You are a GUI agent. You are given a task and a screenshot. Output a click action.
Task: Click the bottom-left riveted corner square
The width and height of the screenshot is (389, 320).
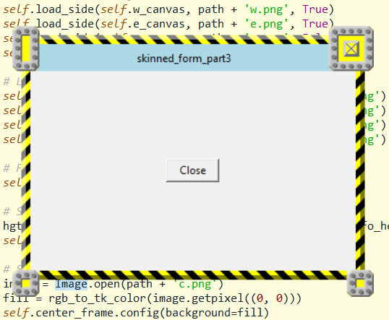click(26, 284)
